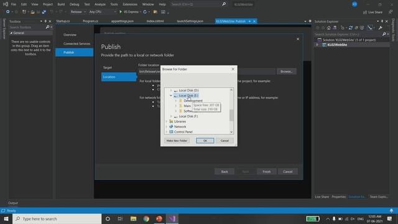398x224 pixels.
Task: Click the Solution Explorer Home icon
Action: 329,27
